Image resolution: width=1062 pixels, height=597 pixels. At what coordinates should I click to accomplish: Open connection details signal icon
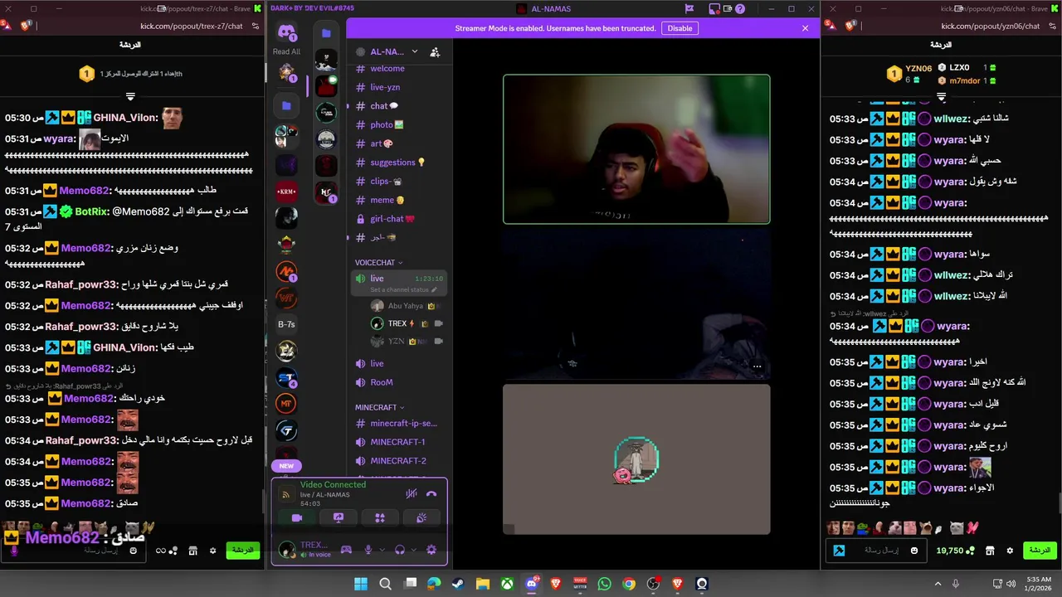click(x=286, y=495)
